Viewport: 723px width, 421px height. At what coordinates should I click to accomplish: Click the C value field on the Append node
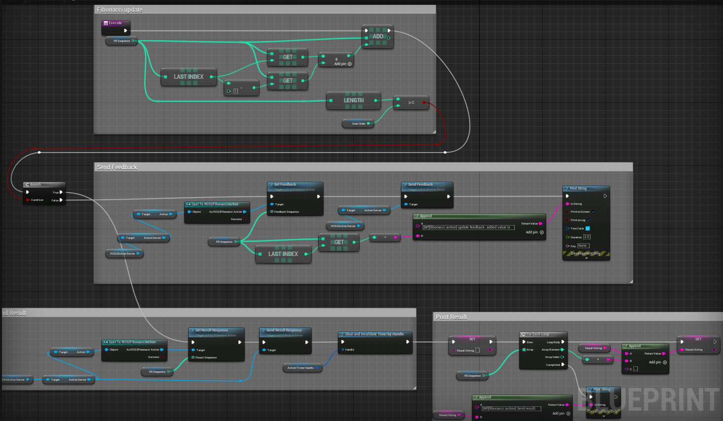pos(635,369)
